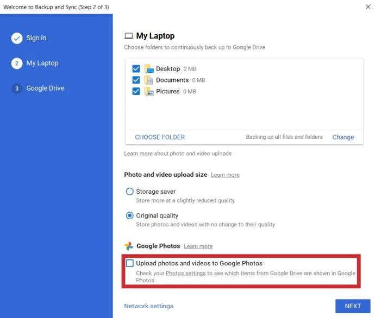Image resolution: width=375 pixels, height=318 pixels.
Task: Click the Pictures folder icon
Action: click(149, 91)
